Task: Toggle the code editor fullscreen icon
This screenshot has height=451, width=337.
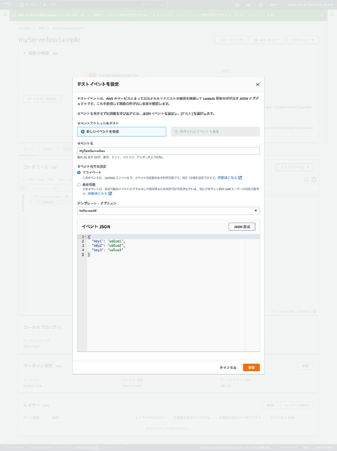Action: 306,180
